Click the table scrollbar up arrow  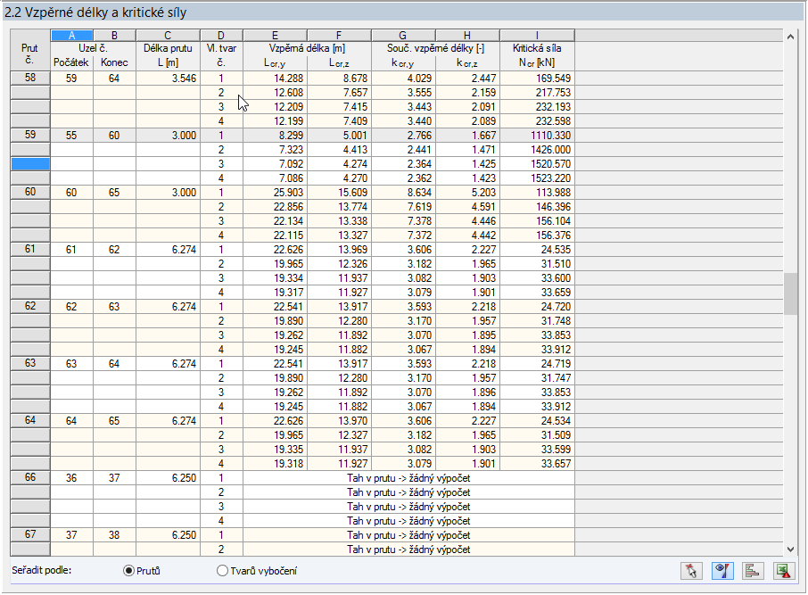(790, 36)
